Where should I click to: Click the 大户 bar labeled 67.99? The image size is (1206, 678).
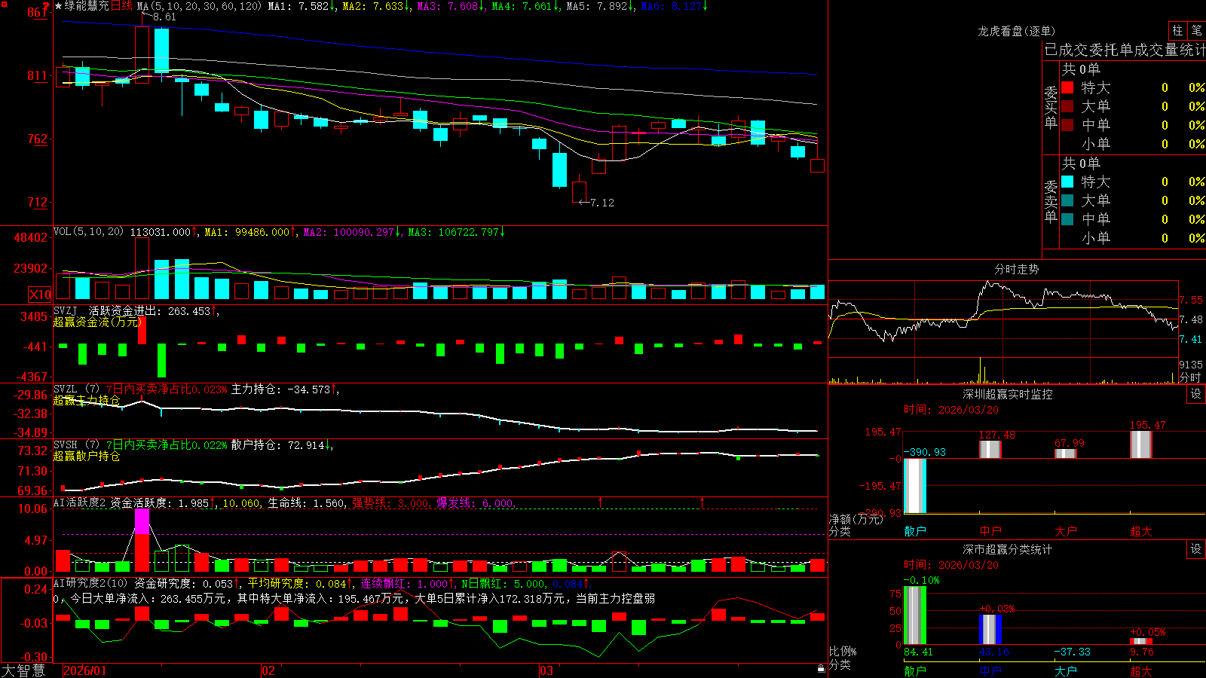tap(1066, 453)
